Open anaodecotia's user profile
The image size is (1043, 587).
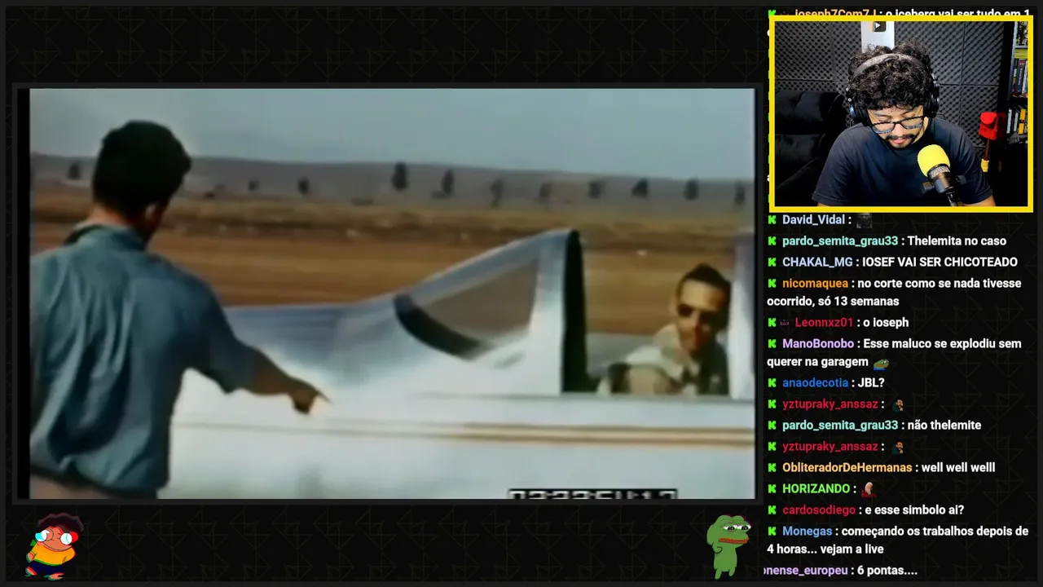[x=815, y=382]
